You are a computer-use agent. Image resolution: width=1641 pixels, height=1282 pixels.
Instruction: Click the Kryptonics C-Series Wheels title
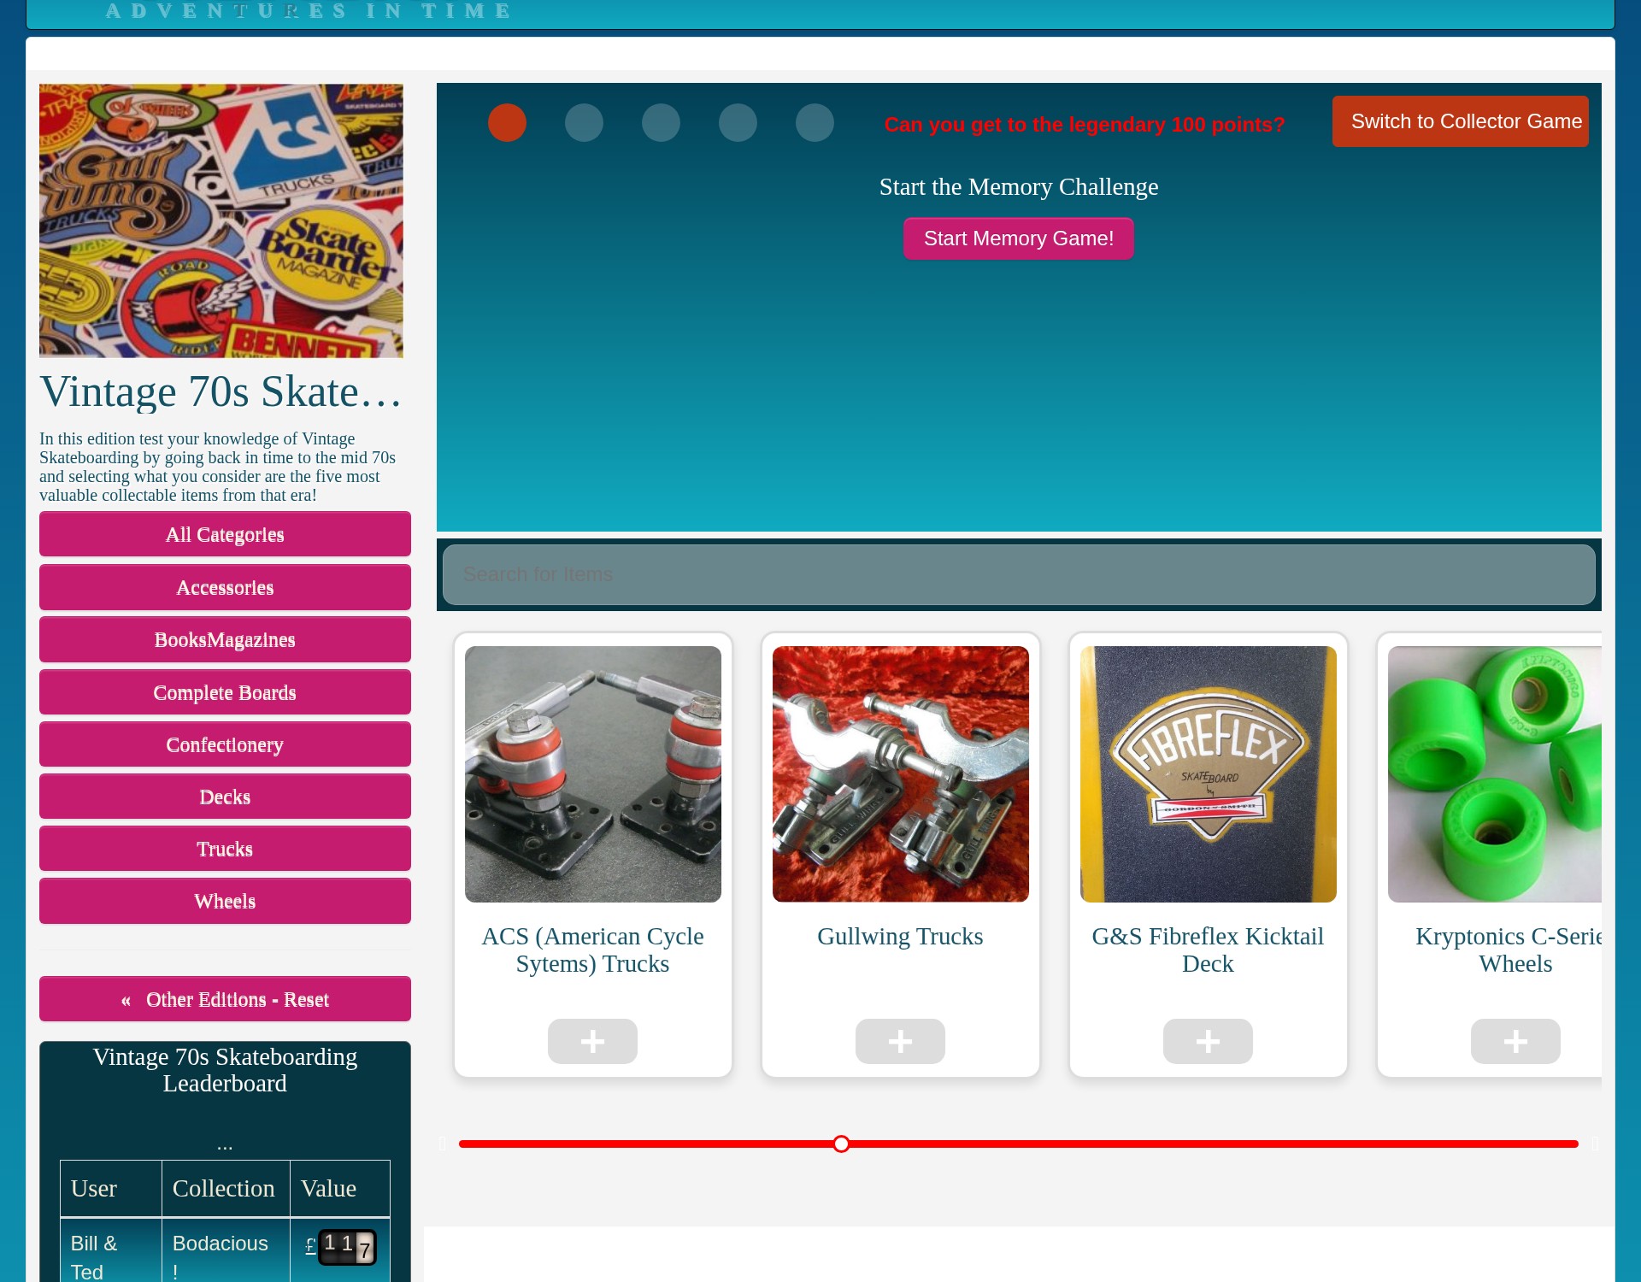(x=1509, y=950)
